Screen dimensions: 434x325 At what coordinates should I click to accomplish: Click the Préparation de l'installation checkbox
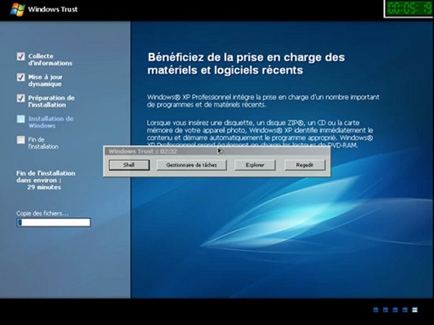click(x=21, y=98)
